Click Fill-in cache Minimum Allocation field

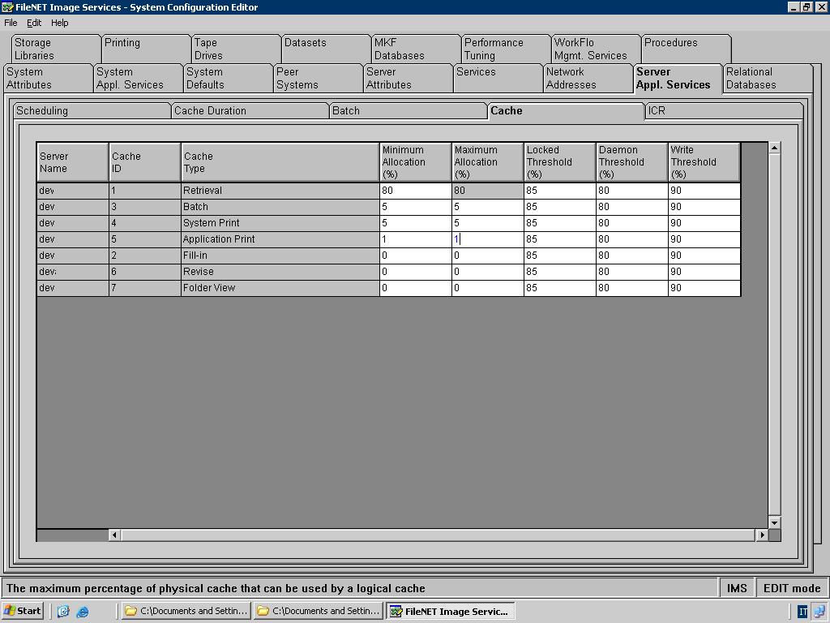click(x=416, y=256)
